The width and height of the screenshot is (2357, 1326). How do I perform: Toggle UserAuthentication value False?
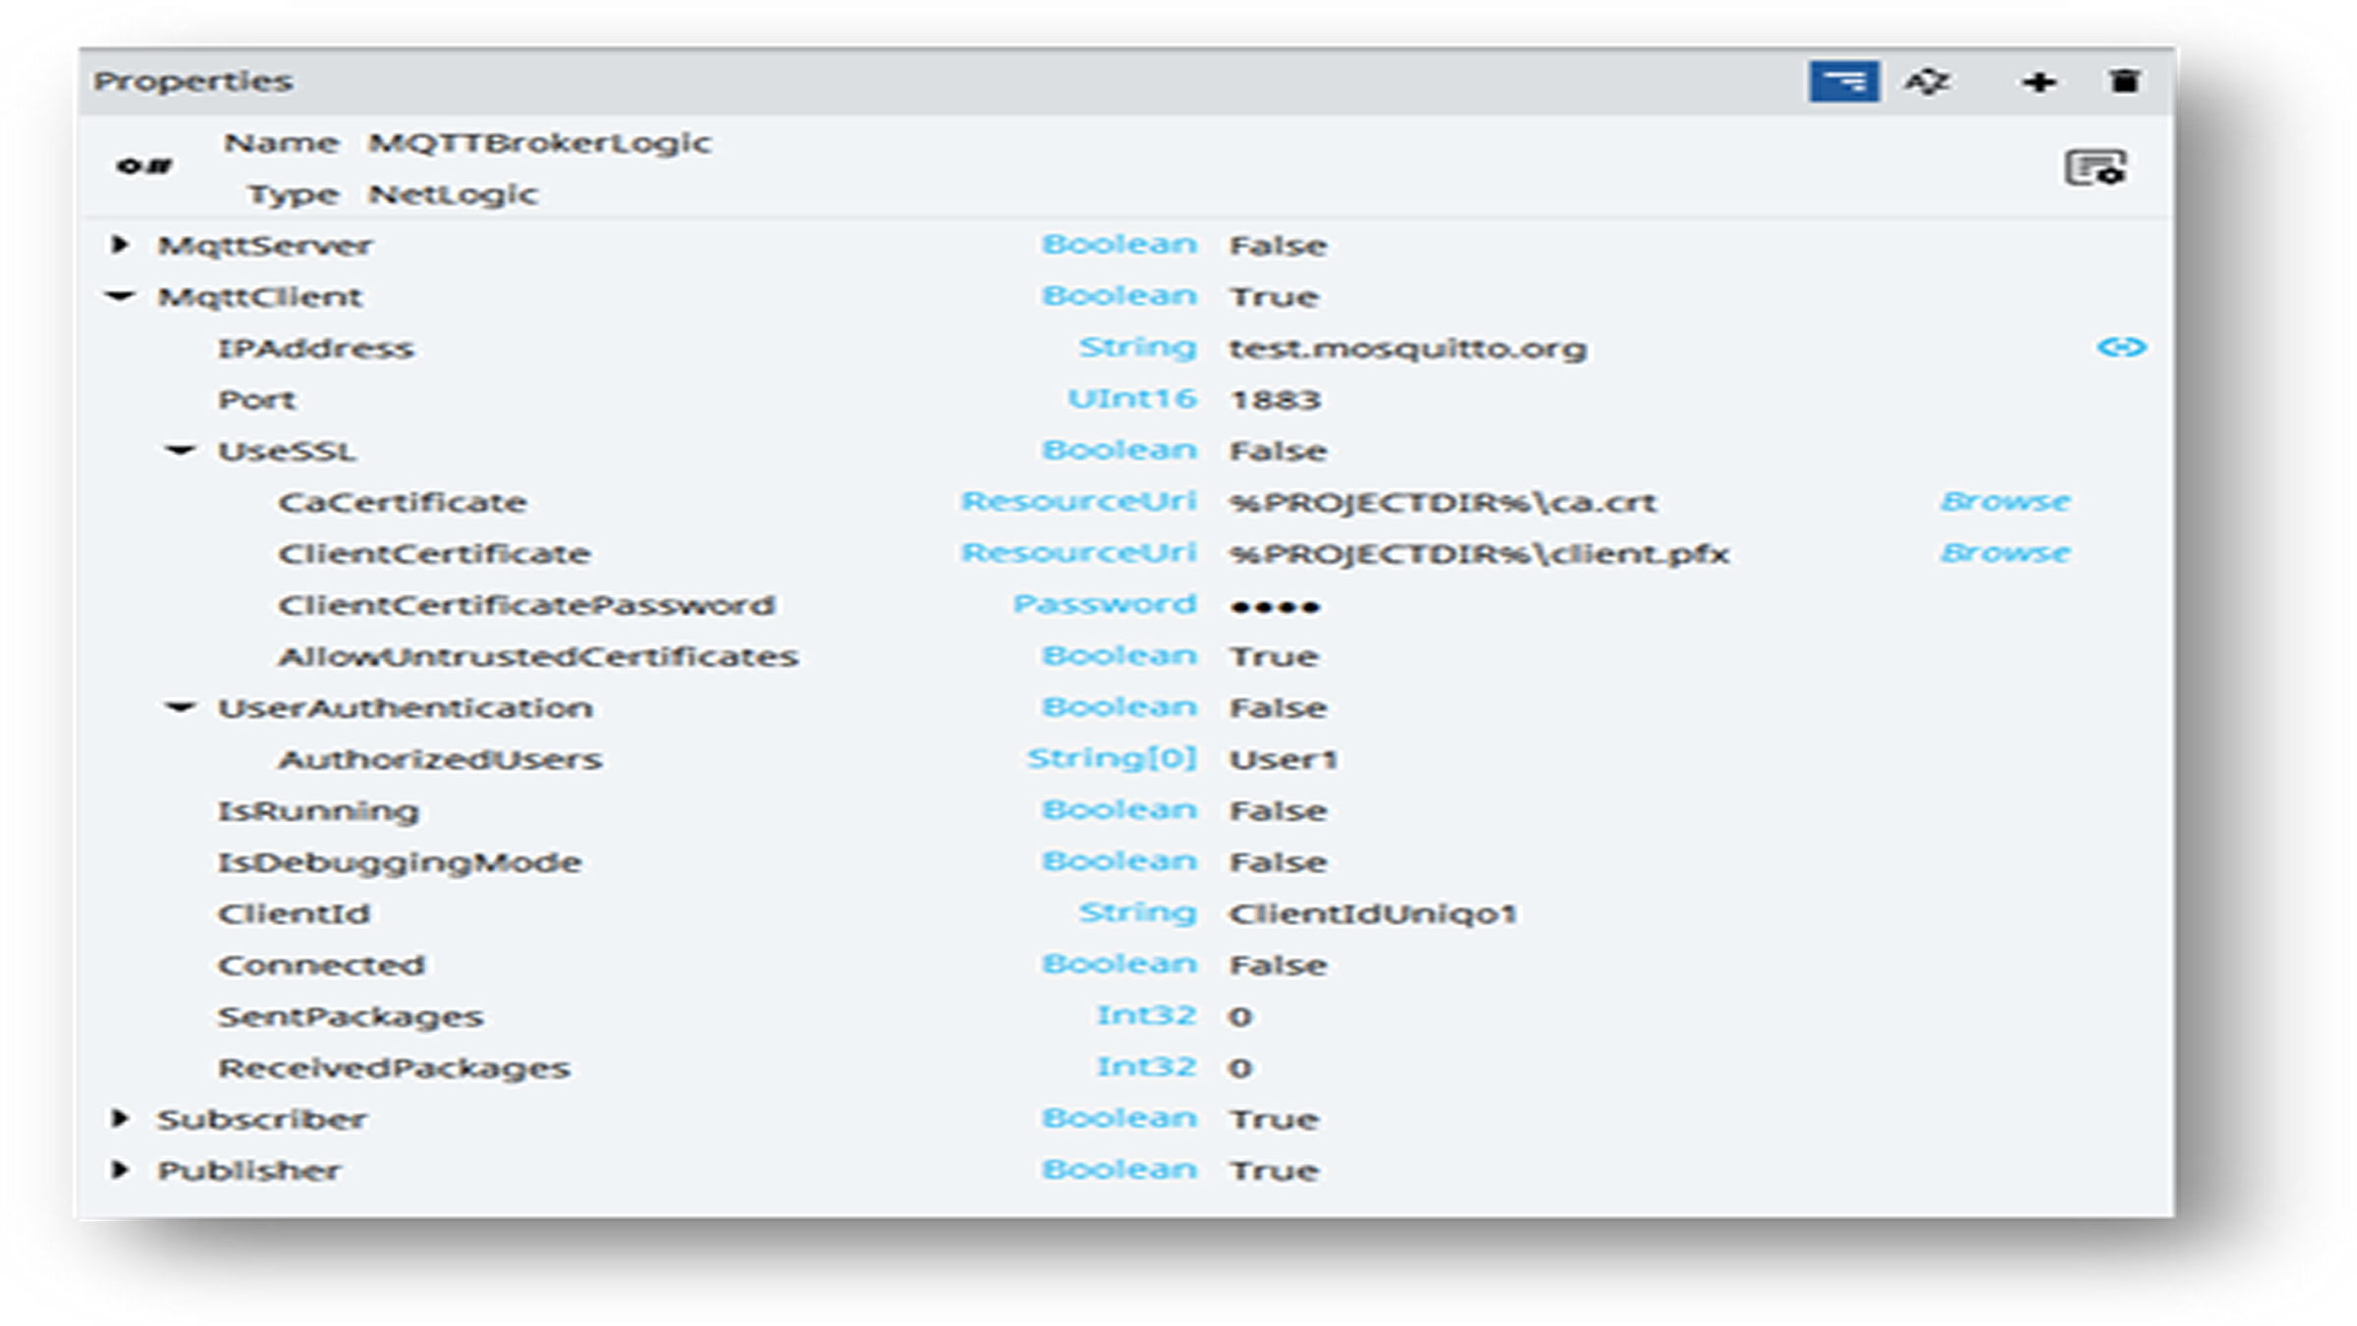pyautogui.click(x=1278, y=708)
